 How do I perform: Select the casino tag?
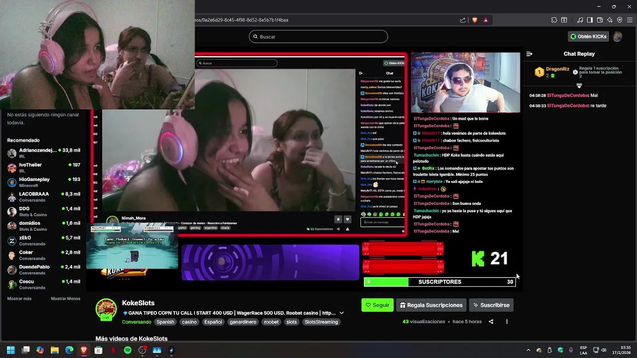[x=189, y=322]
